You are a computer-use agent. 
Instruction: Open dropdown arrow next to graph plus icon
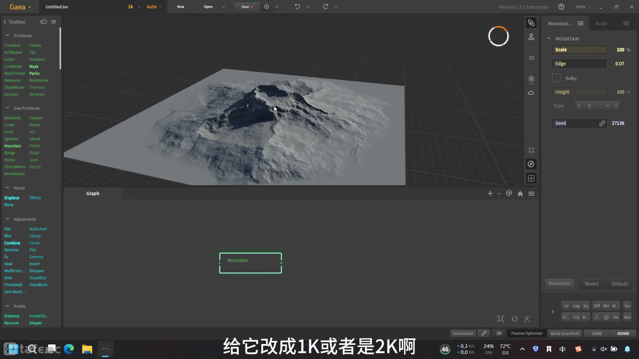[499, 193]
